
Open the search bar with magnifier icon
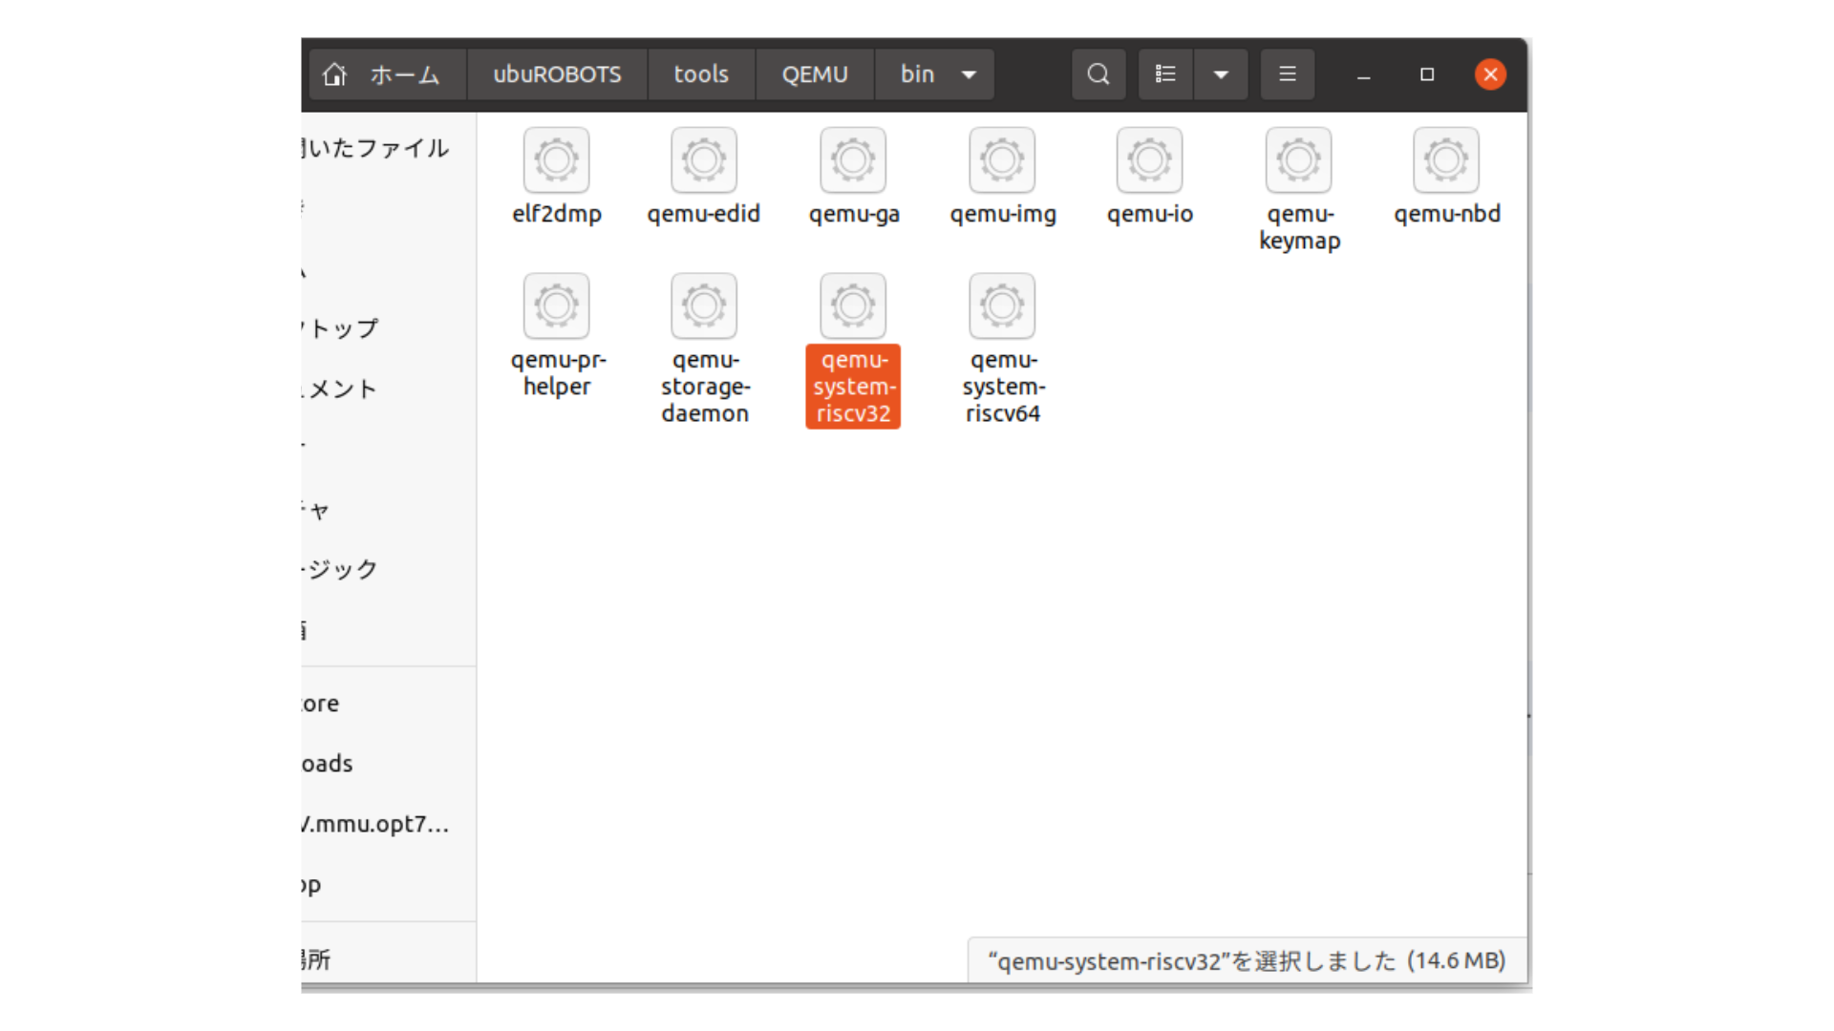1097,74
